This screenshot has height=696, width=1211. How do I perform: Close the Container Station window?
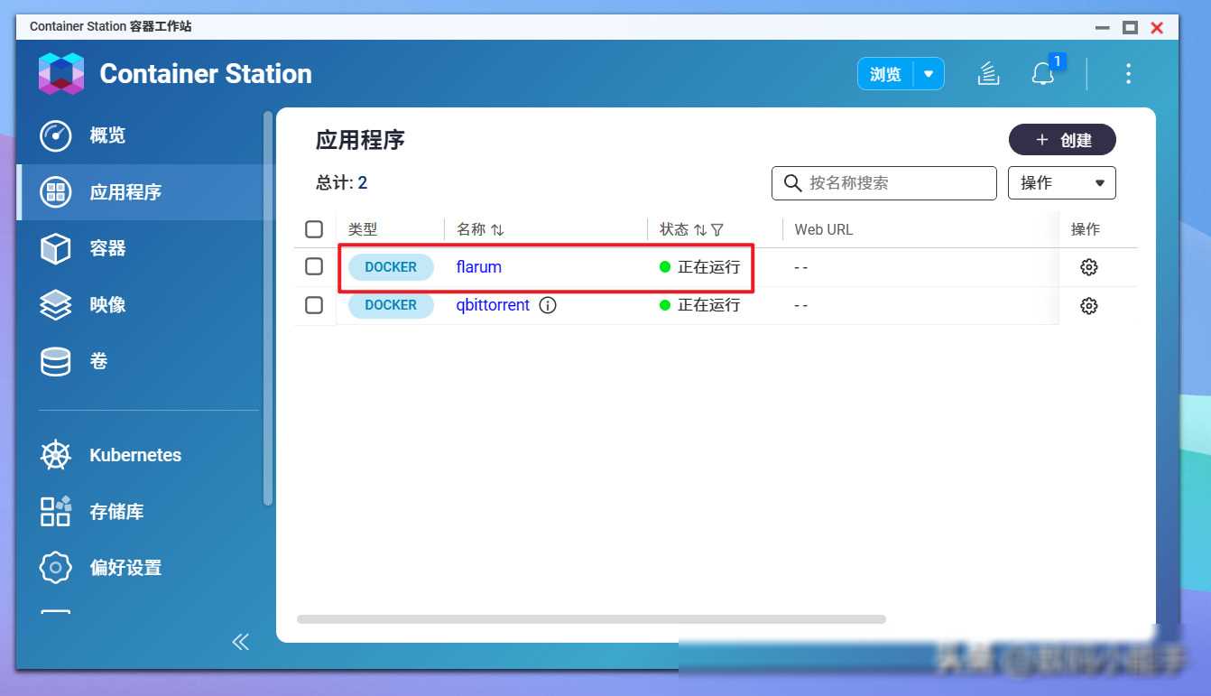click(1157, 27)
